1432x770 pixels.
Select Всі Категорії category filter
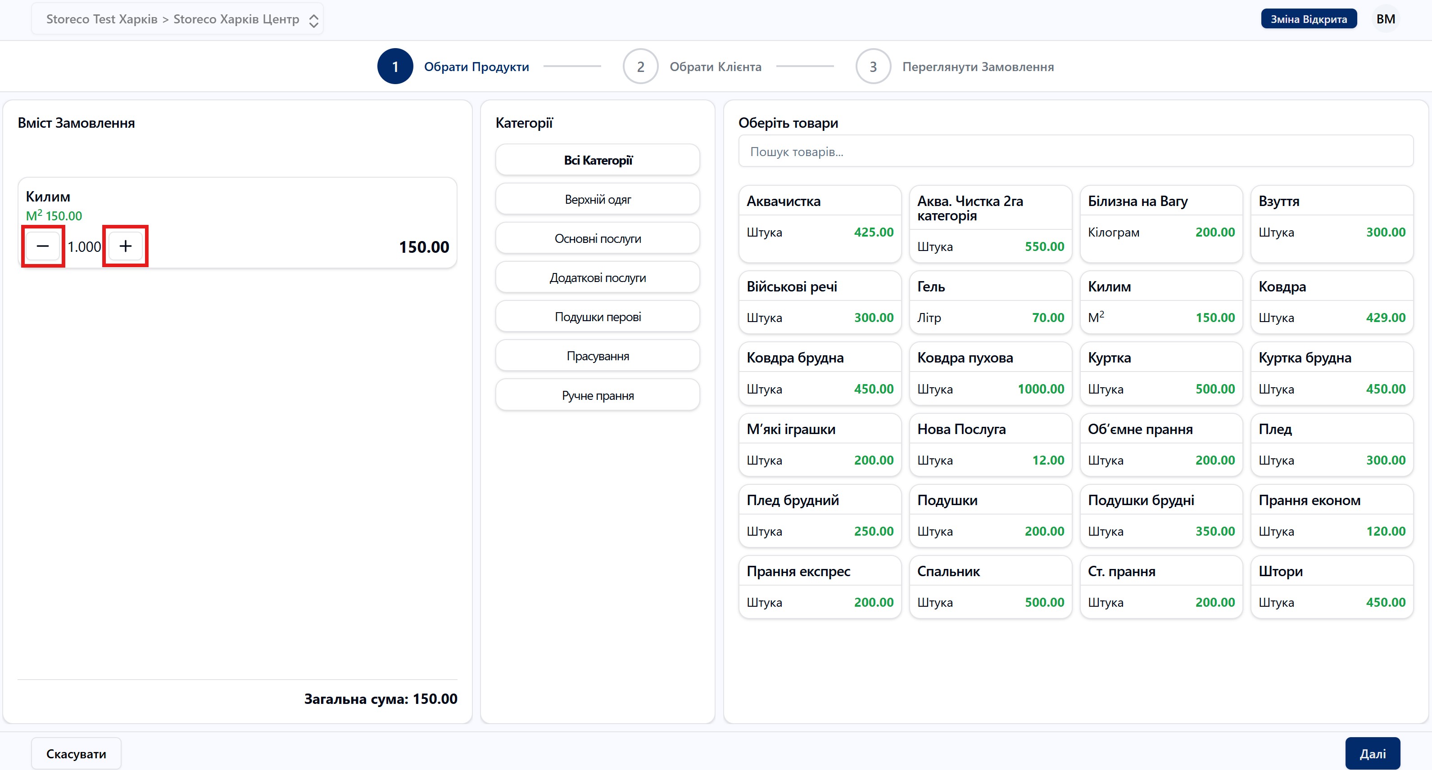(597, 161)
